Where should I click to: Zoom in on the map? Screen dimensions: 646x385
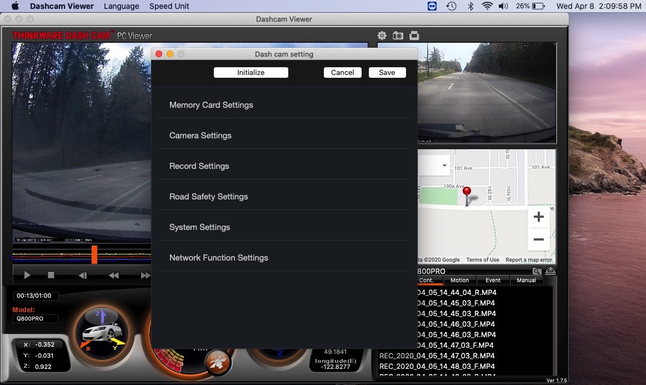click(x=538, y=217)
